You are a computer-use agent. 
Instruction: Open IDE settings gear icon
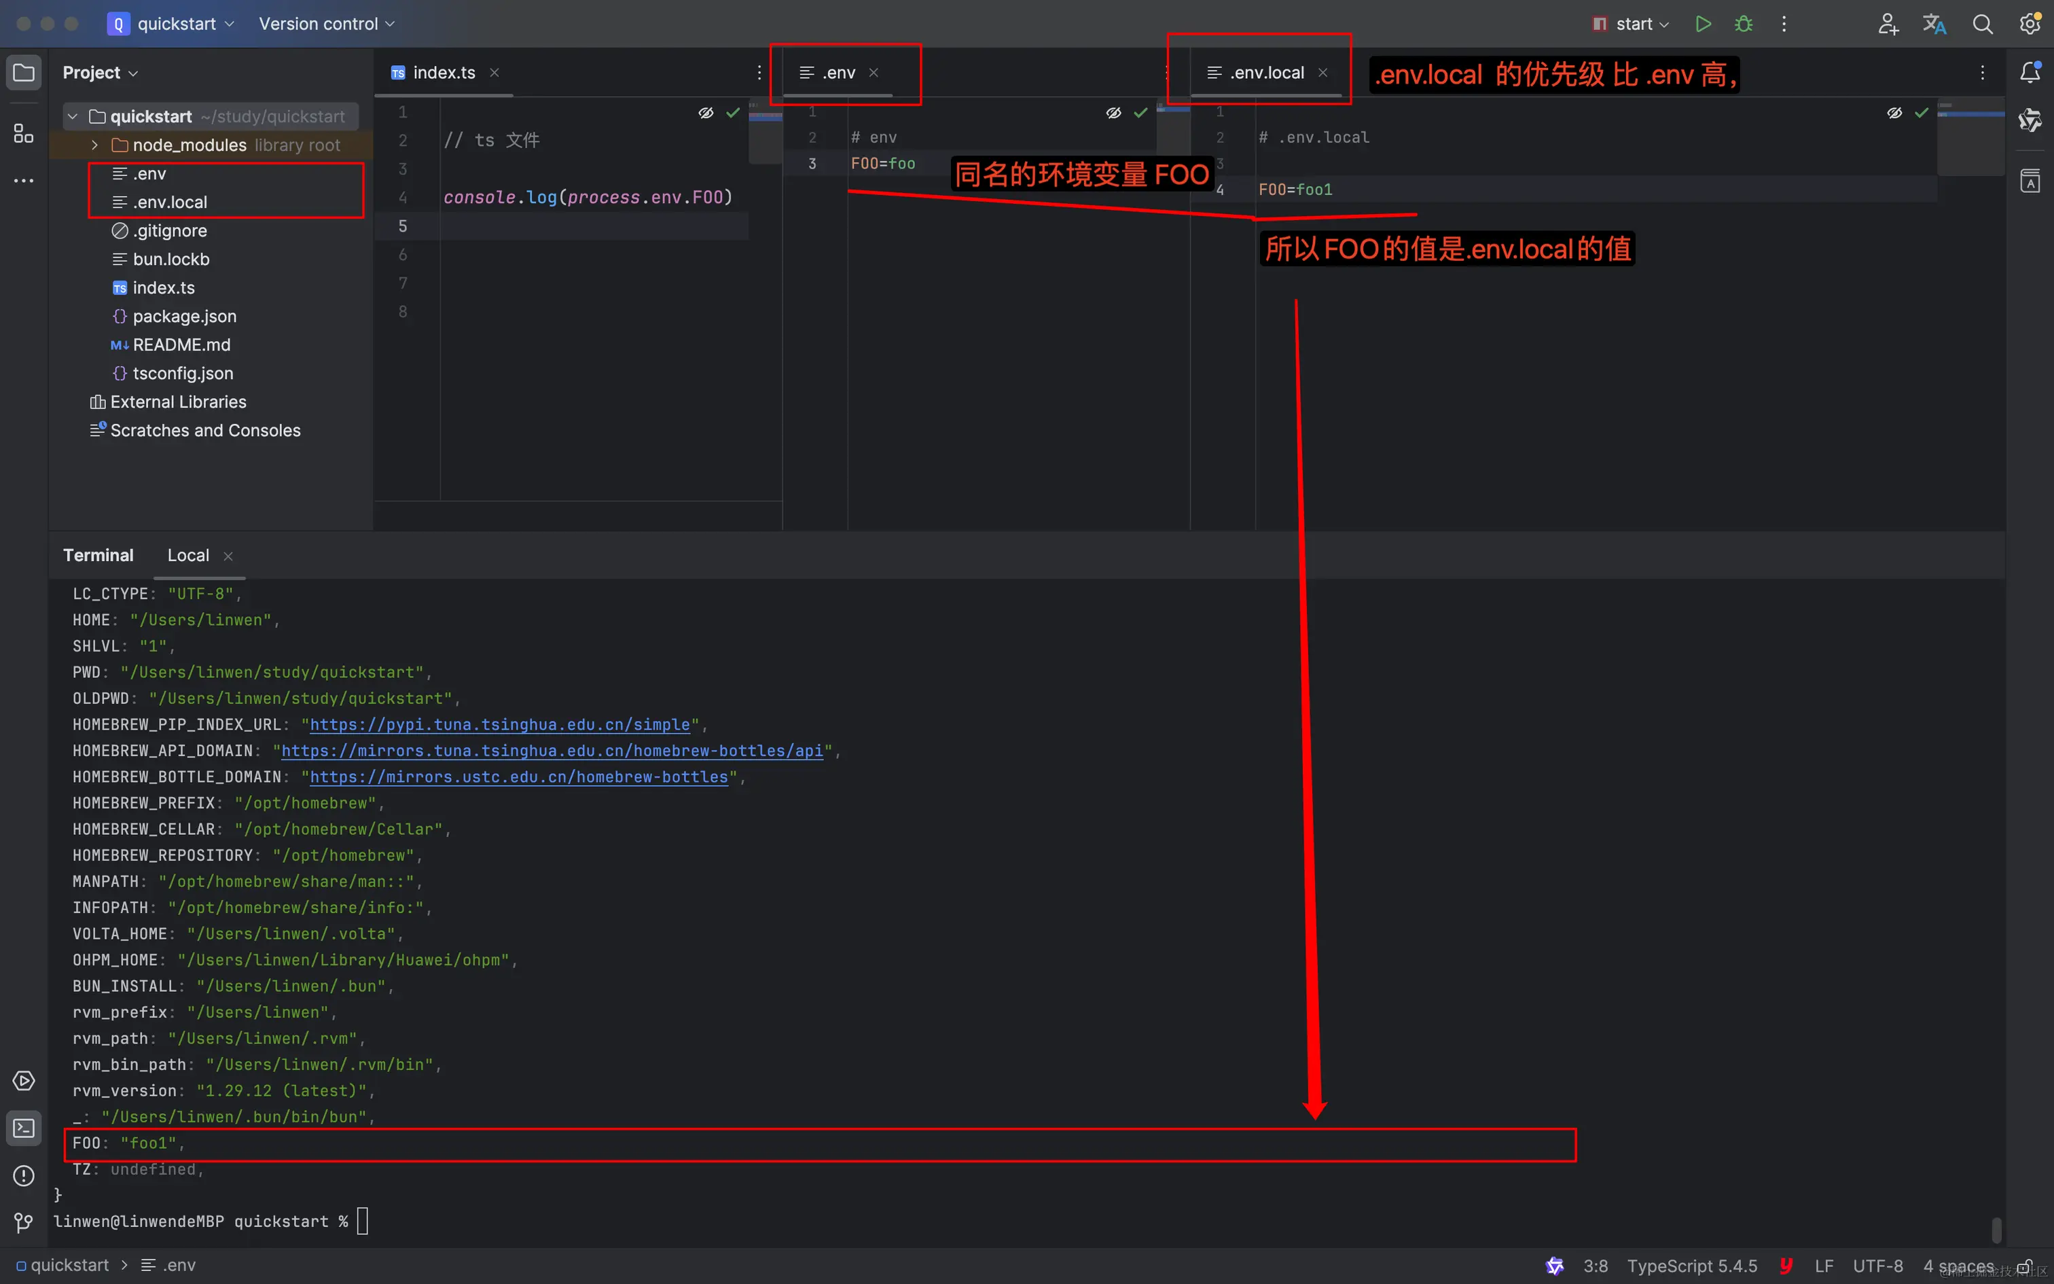click(2030, 24)
